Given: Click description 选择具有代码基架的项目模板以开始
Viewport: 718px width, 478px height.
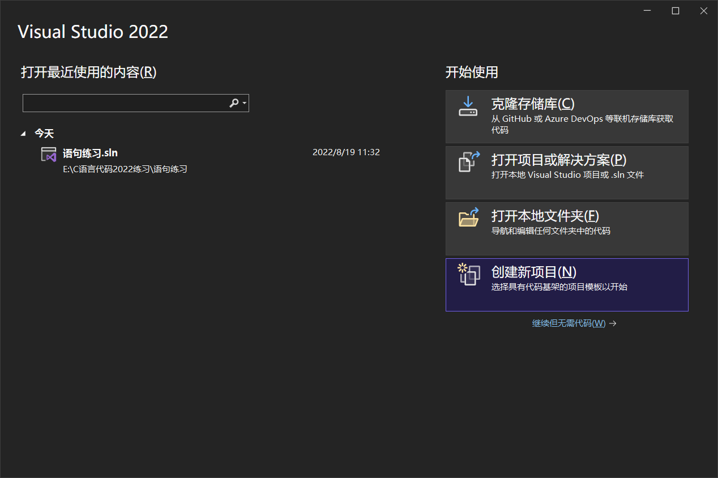Looking at the screenshot, I should (559, 287).
